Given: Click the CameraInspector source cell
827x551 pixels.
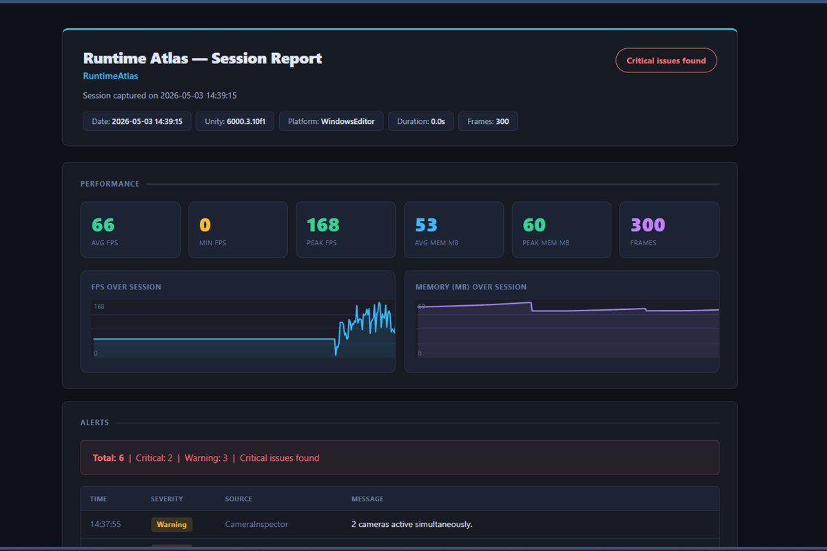Looking at the screenshot, I should 256,524.
